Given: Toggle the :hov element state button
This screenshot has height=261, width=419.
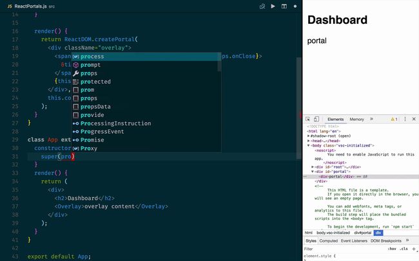Looking at the screenshot, I should [x=392, y=249].
